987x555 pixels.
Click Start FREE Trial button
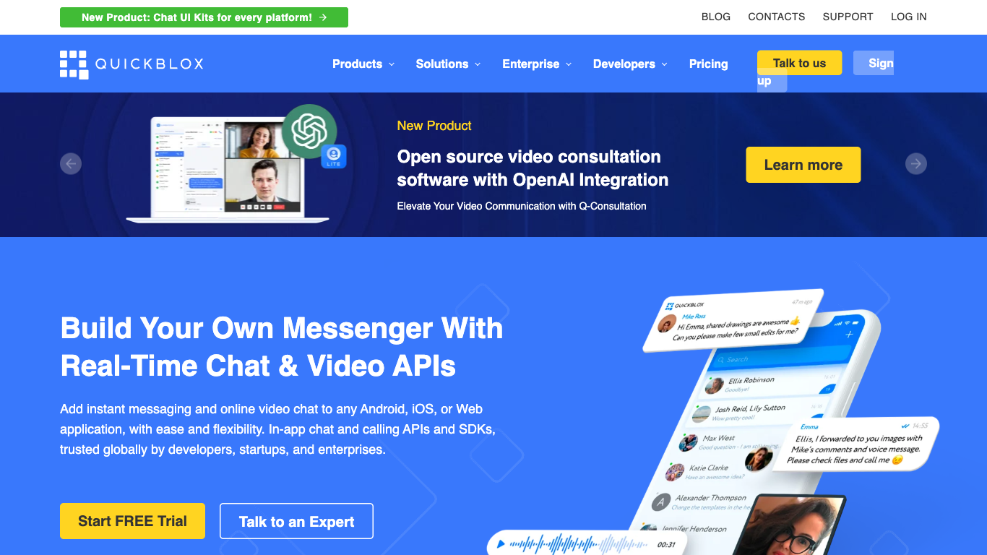132,521
